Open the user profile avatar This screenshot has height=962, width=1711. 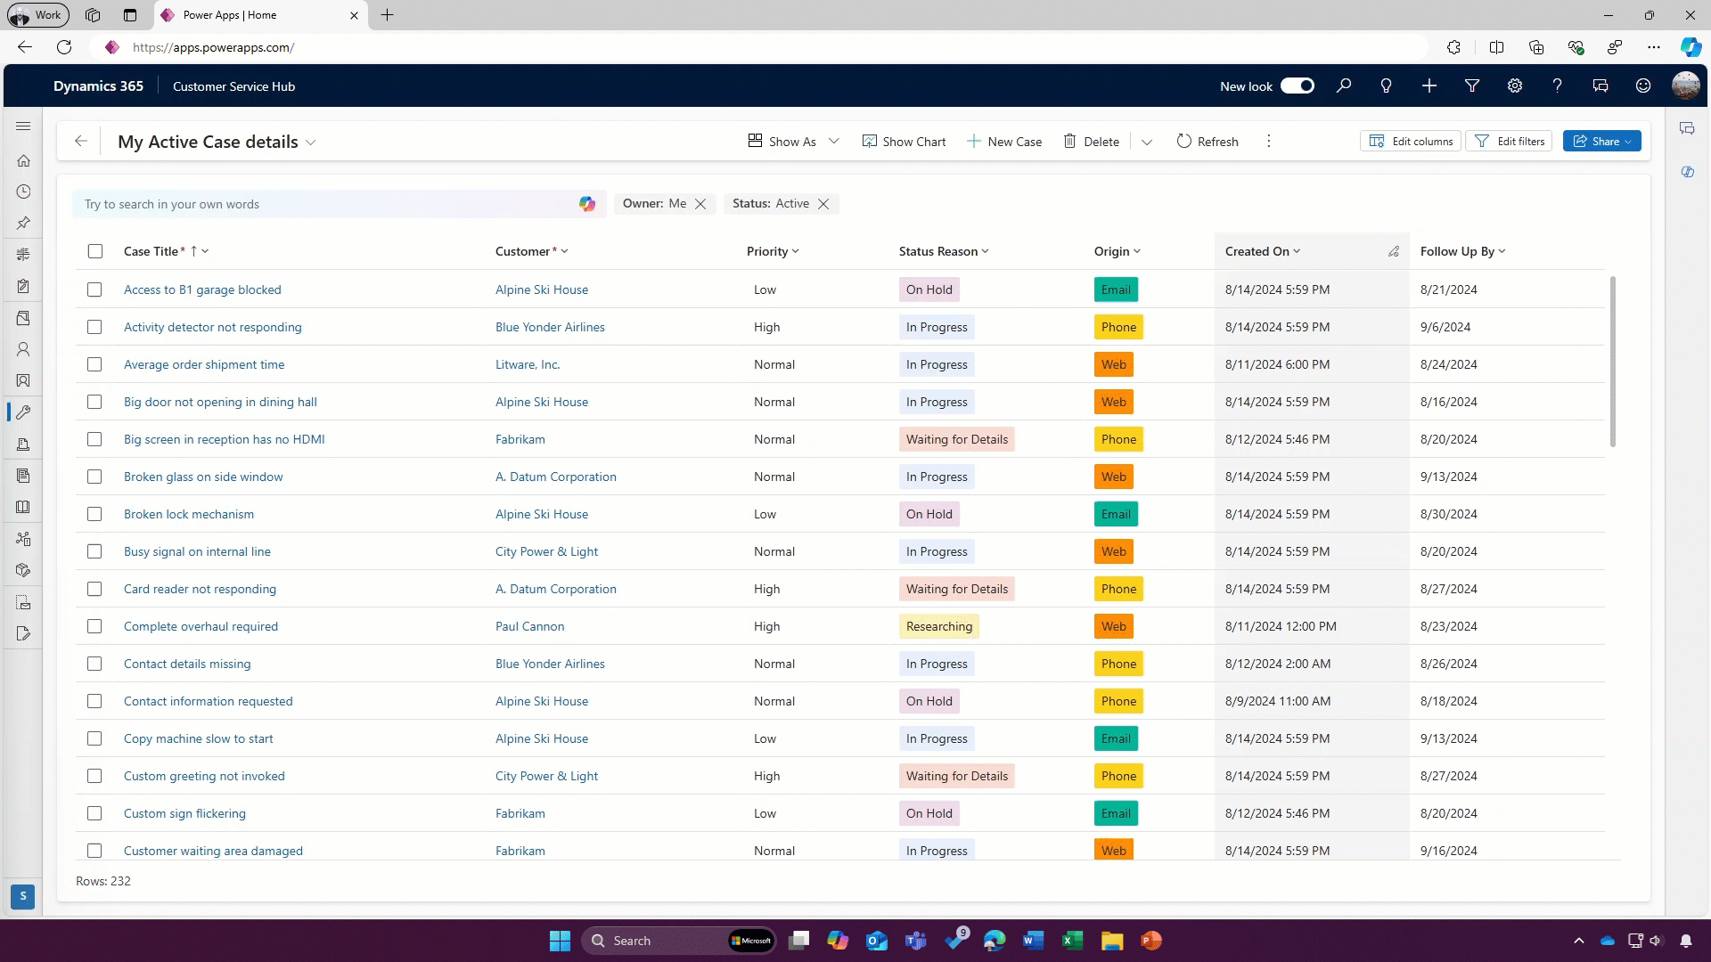tap(1685, 86)
